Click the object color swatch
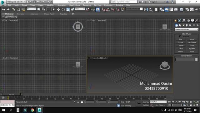The image size is (200, 113). (x=197, y=59)
